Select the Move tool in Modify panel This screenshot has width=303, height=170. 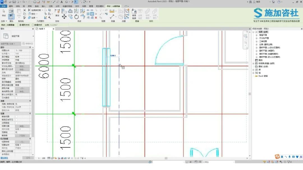click(x=64, y=17)
